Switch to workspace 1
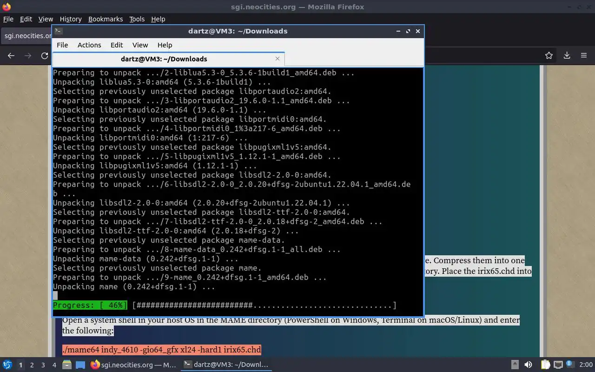Image resolution: width=595 pixels, height=372 pixels. pos(20,365)
